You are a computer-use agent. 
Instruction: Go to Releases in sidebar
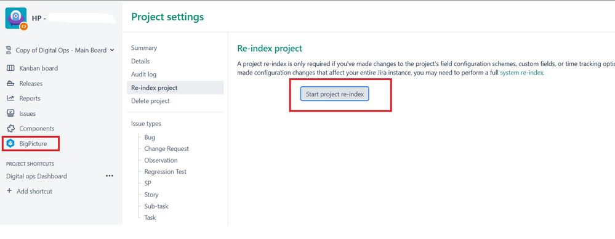[31, 84]
